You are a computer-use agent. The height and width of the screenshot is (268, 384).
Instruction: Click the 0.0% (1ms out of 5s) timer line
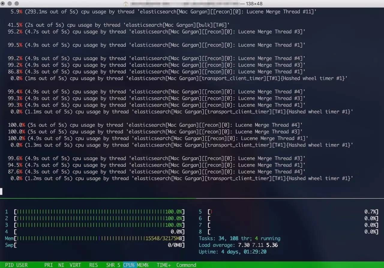coord(179,78)
